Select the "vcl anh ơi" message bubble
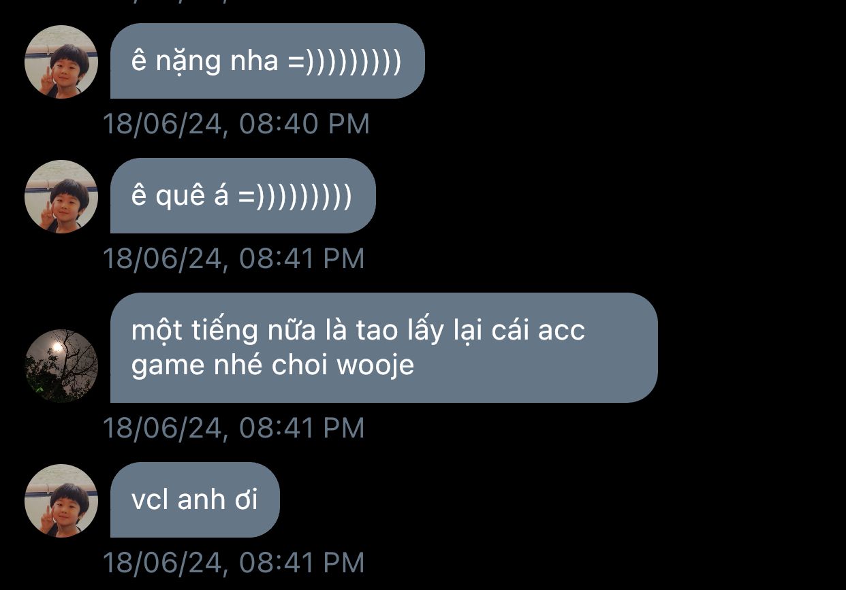The width and height of the screenshot is (846, 590). pyautogui.click(x=195, y=500)
